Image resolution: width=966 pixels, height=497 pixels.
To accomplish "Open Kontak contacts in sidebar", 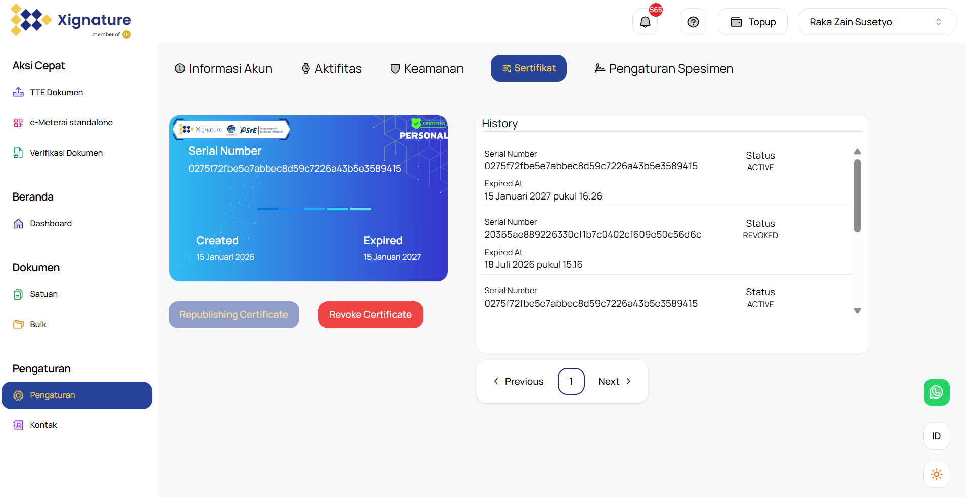I will [43, 425].
